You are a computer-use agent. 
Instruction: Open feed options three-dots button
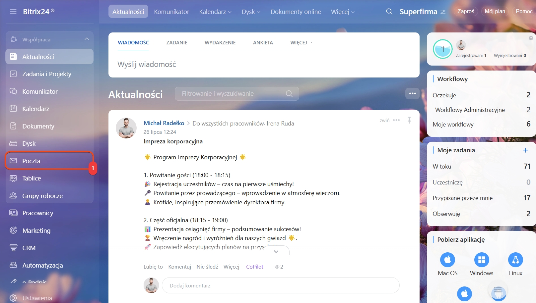pos(412,93)
